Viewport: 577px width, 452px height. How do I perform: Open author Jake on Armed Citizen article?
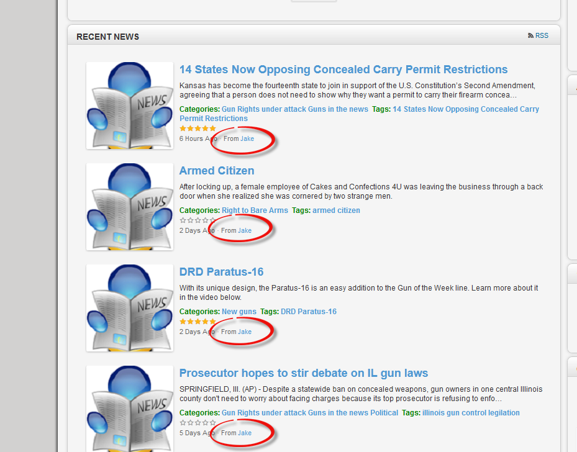click(245, 230)
